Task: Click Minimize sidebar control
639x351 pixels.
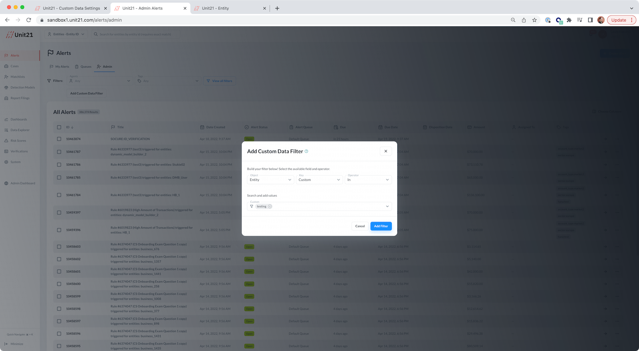Action: [14, 344]
